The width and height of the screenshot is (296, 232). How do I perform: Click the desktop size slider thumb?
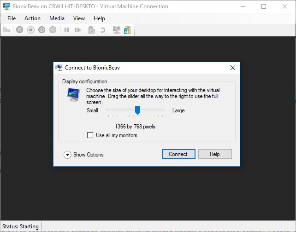tap(137, 110)
